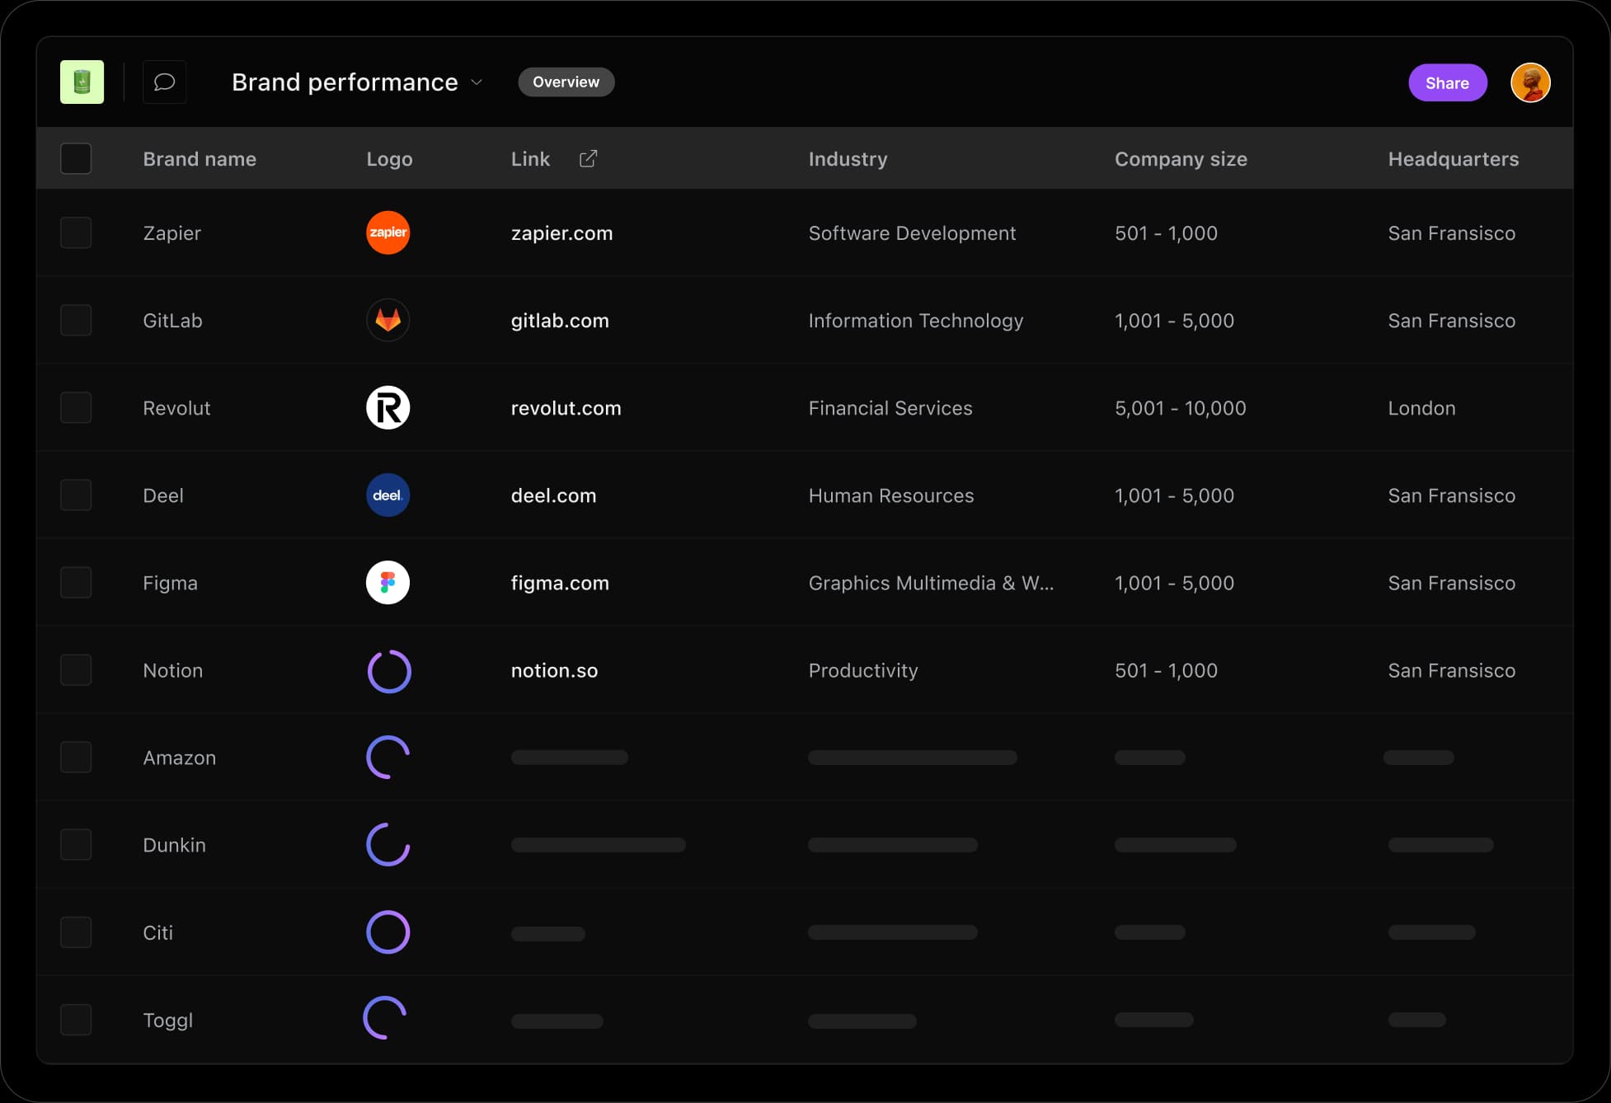Click the green app logo icon

coord(82,82)
